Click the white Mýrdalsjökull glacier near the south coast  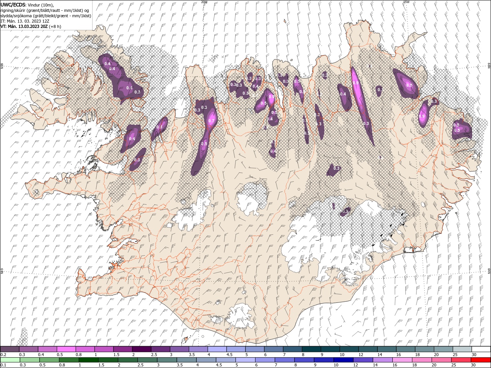pyautogui.click(x=240, y=316)
